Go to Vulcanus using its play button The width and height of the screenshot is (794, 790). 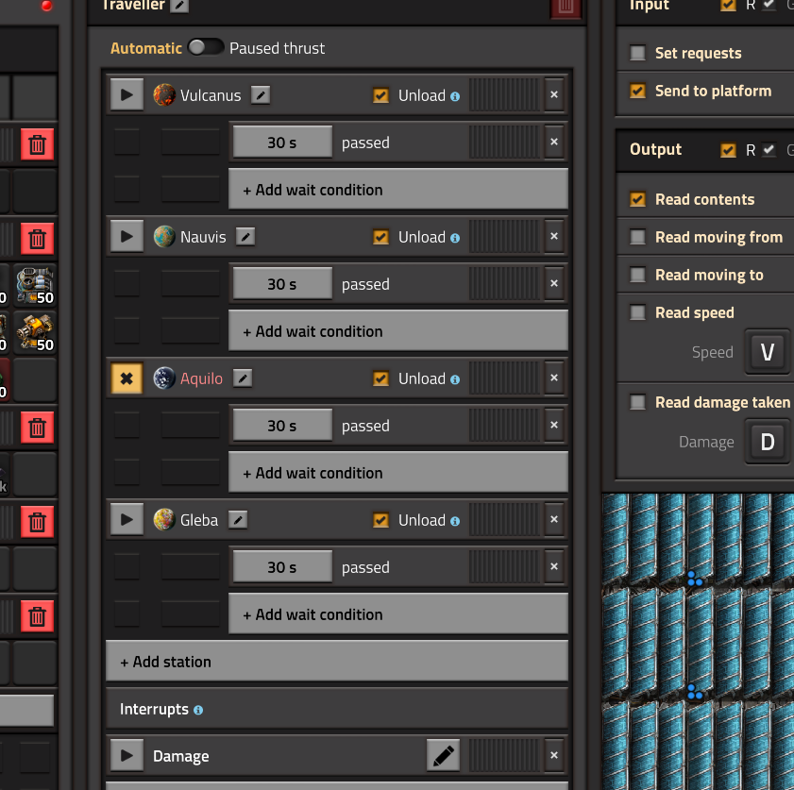click(127, 94)
